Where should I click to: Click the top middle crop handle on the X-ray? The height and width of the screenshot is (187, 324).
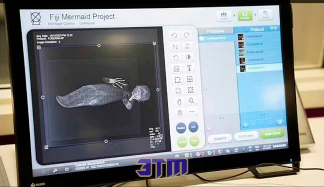[99, 45]
